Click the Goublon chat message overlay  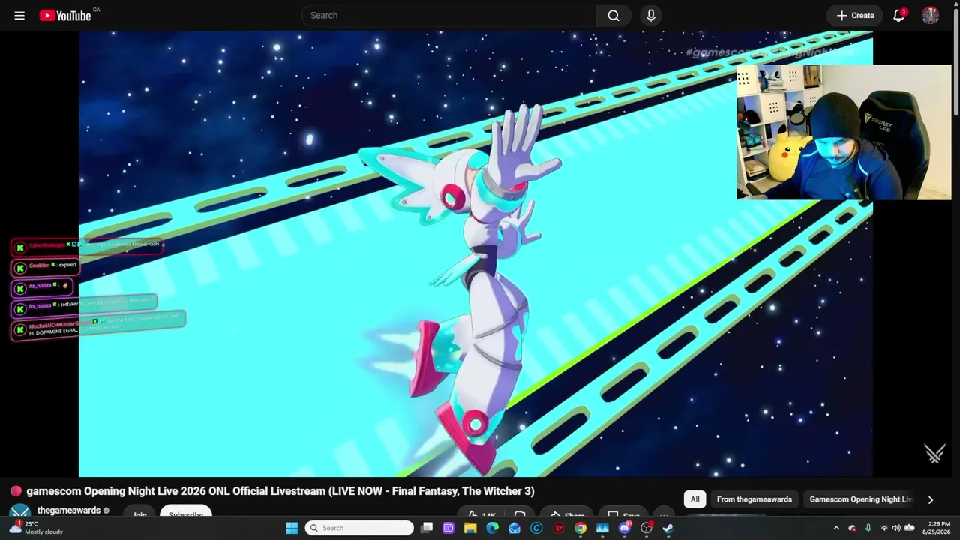click(44, 266)
